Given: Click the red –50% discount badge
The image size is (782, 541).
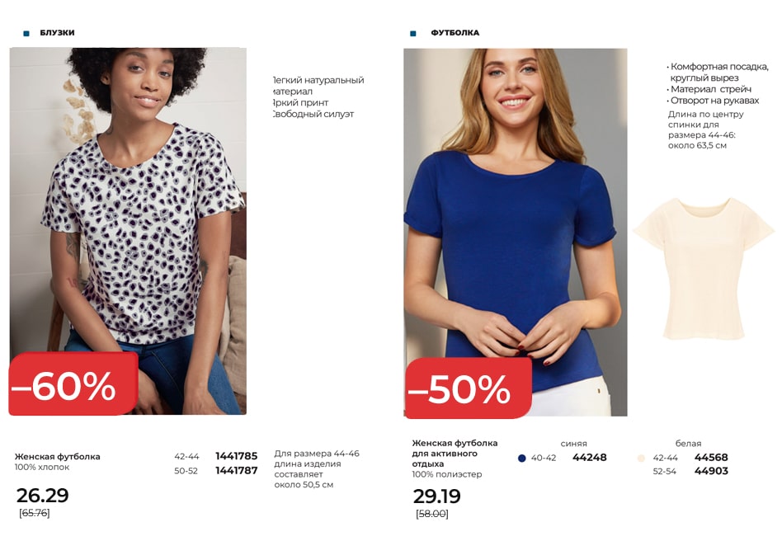Looking at the screenshot, I should (468, 388).
